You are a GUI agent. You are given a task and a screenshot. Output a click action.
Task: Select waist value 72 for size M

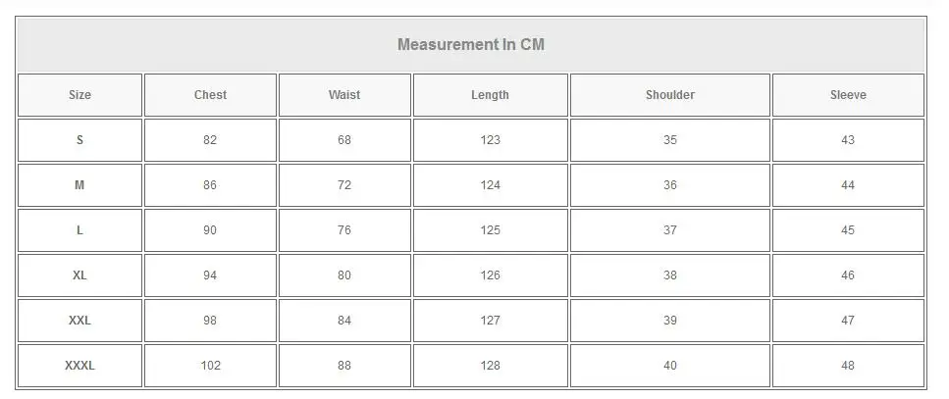coord(344,185)
